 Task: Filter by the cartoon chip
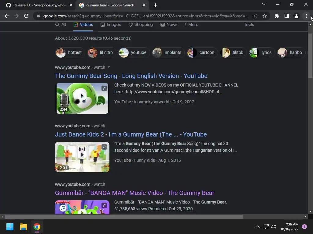202,52
